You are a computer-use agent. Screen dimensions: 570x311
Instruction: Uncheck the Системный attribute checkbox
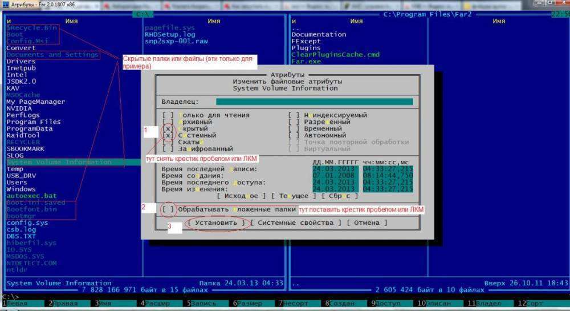point(168,136)
